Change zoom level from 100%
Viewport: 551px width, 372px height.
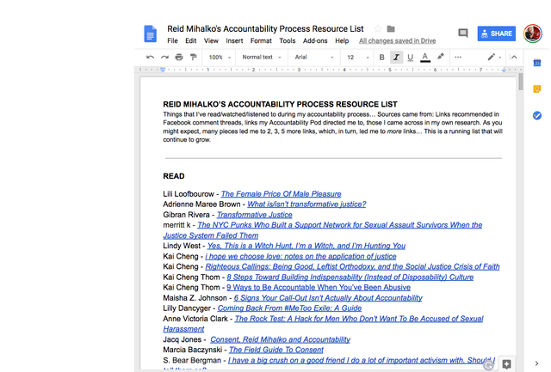[x=220, y=58]
